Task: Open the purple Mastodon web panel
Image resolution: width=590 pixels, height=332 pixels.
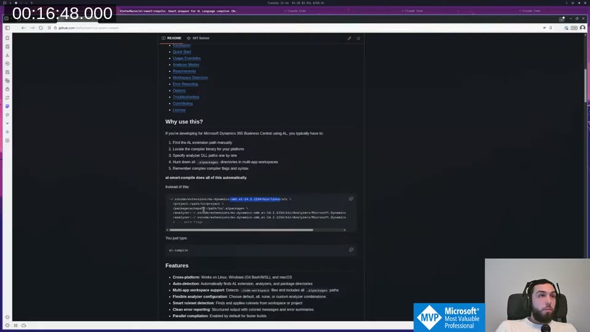Action: pos(7,106)
